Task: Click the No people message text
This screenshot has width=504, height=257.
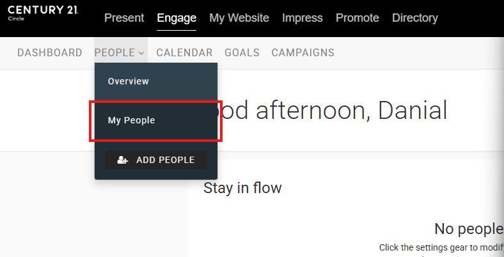Action: coord(468,228)
